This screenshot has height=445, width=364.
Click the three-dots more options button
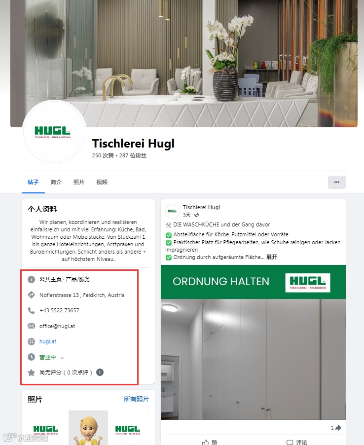[x=337, y=182]
